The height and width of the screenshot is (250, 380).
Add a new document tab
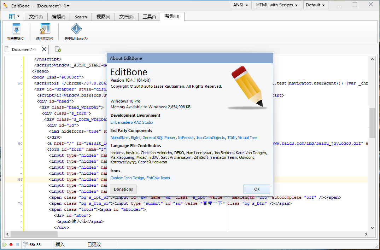[x=57, y=50]
